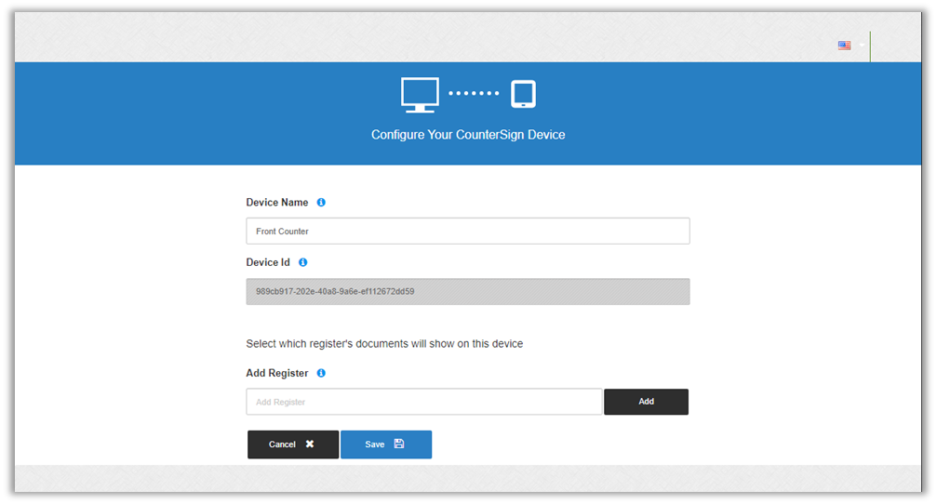Click the dotted connector between monitor and tablet
Screen dimensions: 937x504
[474, 94]
